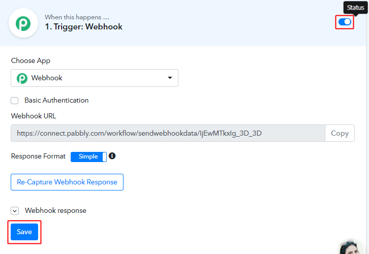
Task: Open the Choose App Webhook dropdown
Action: click(x=95, y=78)
